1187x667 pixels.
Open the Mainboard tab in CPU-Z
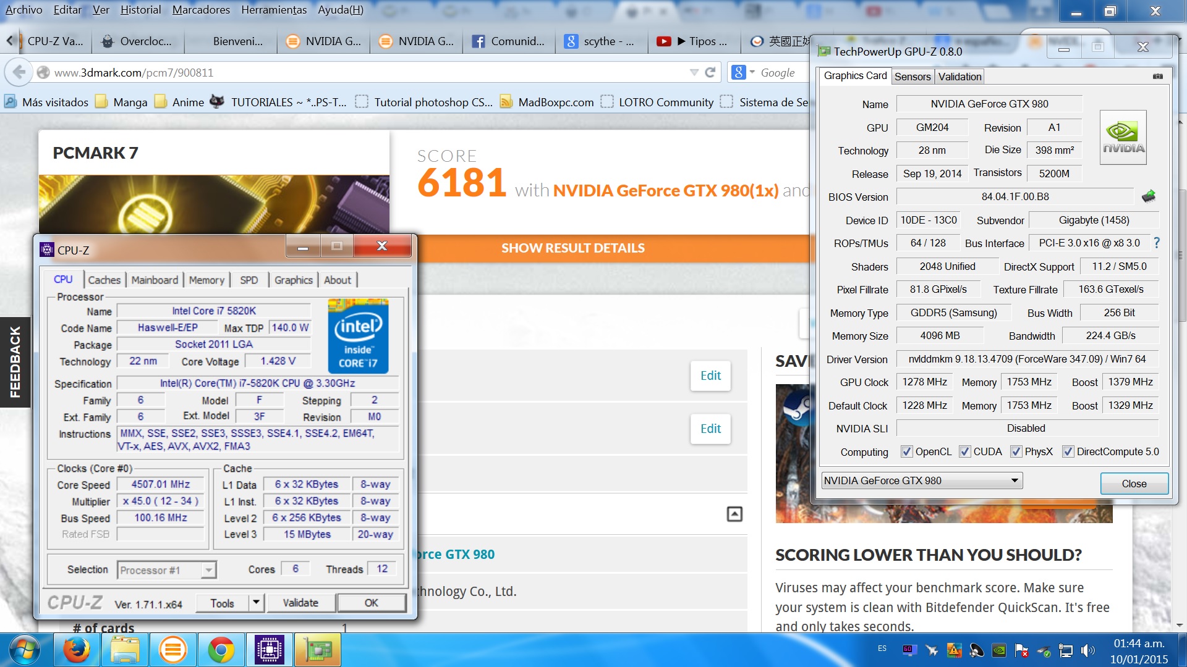155,280
